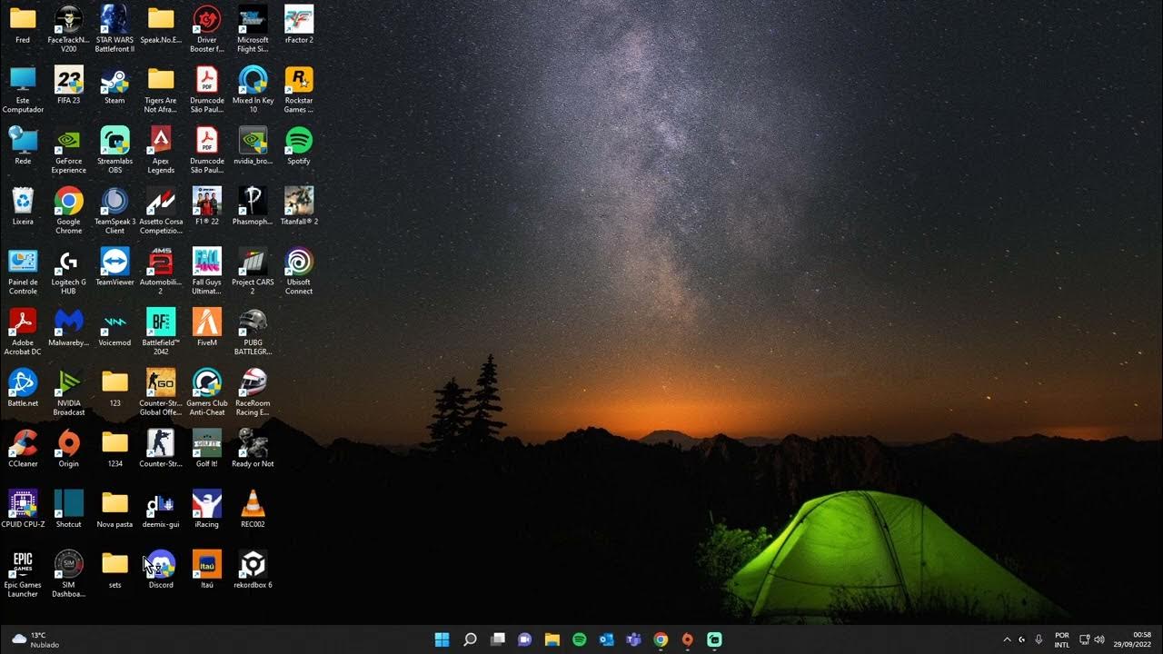
Task: Open File Explorer from the taskbar
Action: [552, 639]
